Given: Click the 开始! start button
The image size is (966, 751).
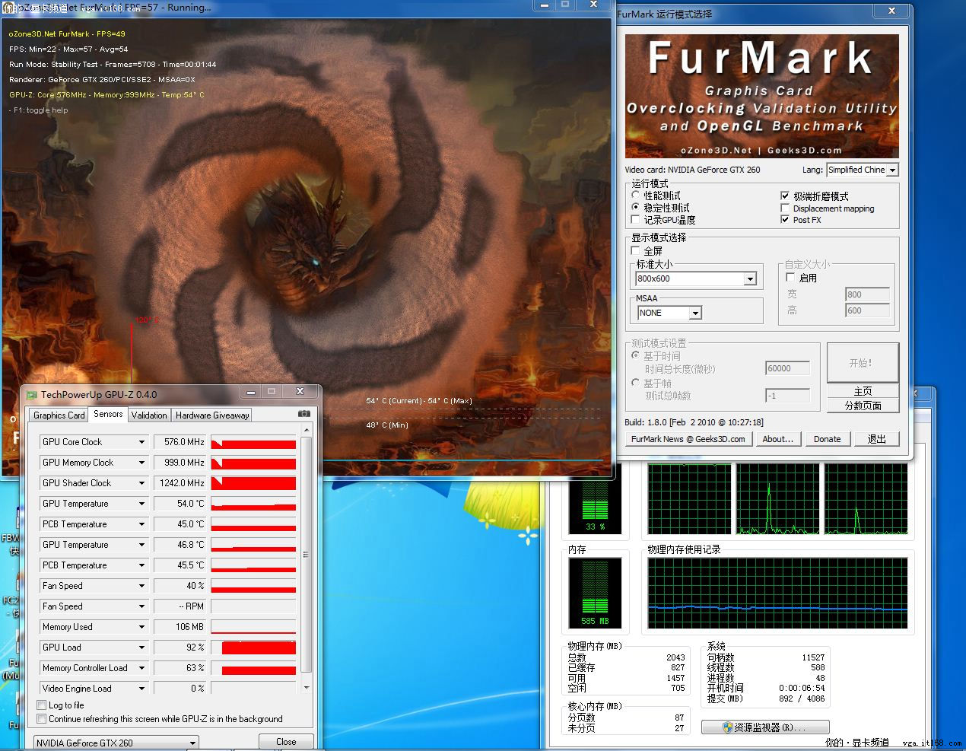Looking at the screenshot, I should pos(863,362).
